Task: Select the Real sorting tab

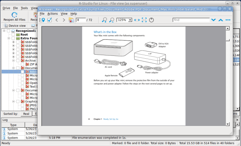Action: coord(26,114)
